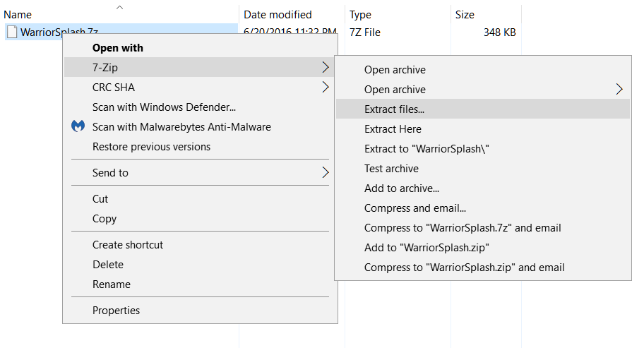
Task: Select Extract files... in 7-Zip submenu
Action: (x=482, y=109)
